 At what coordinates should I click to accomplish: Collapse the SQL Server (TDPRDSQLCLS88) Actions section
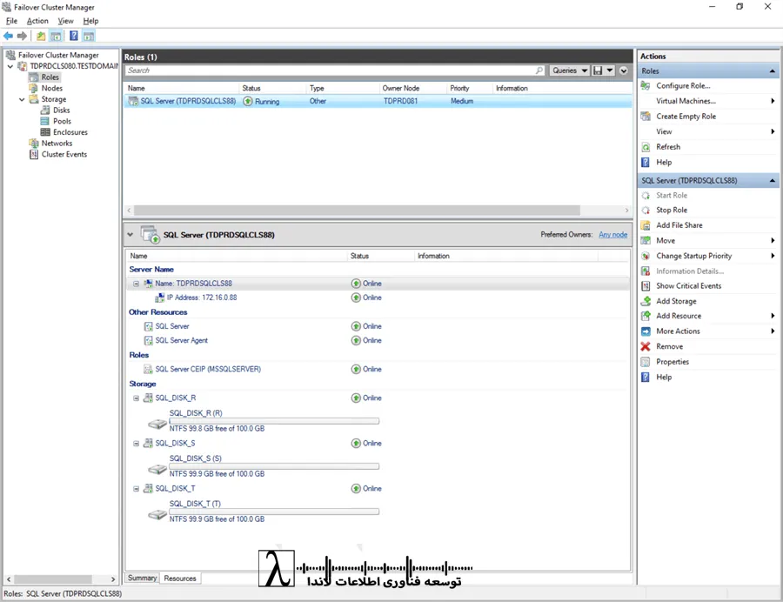click(x=772, y=181)
